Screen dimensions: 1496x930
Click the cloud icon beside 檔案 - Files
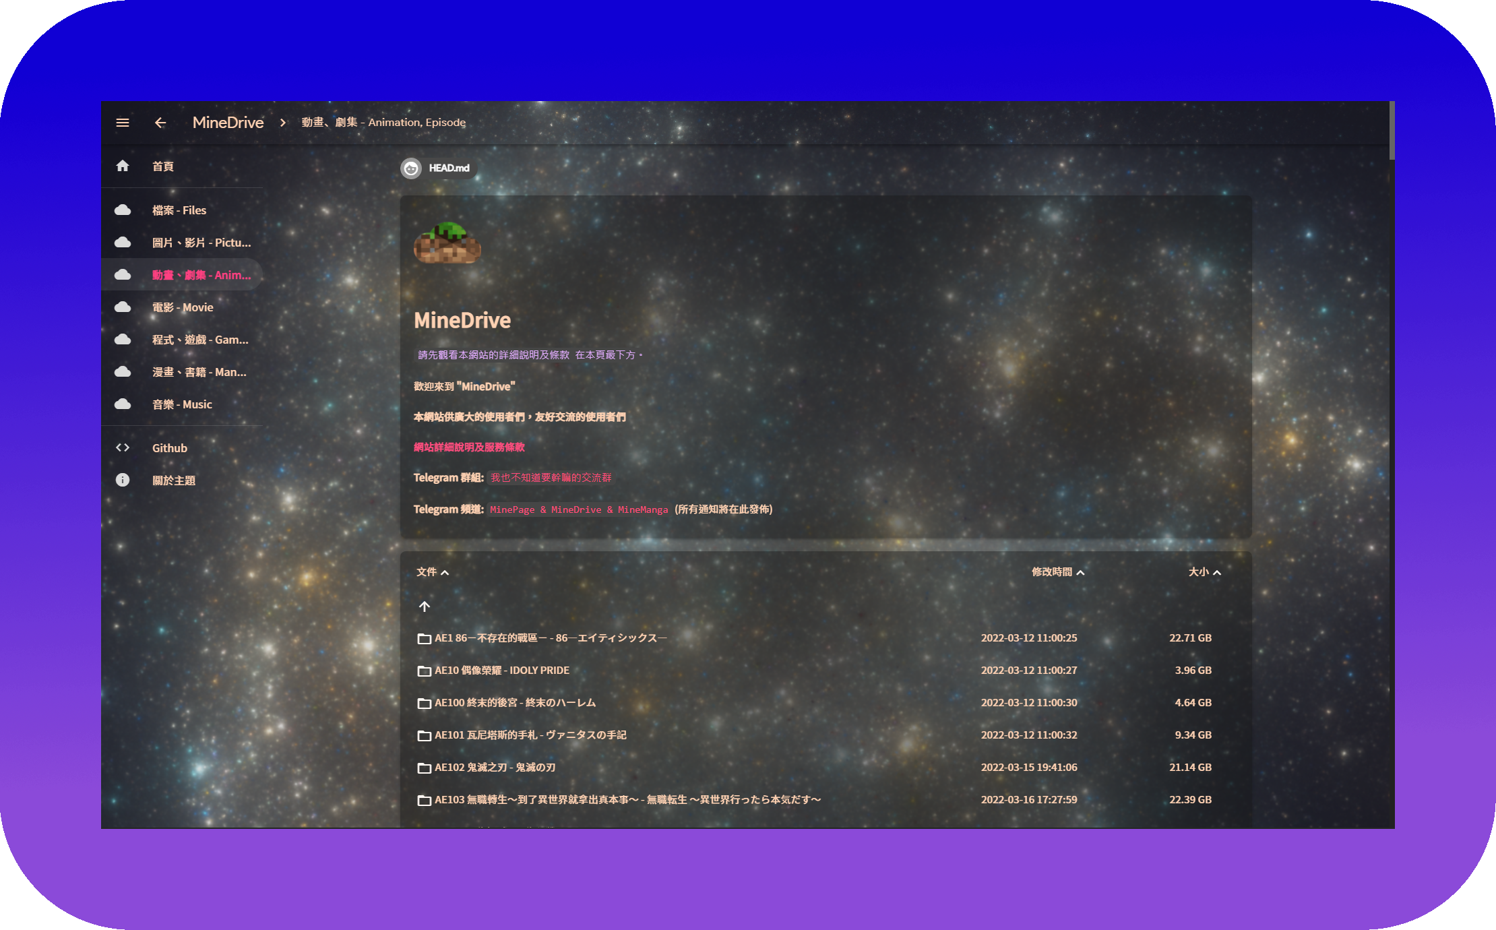click(123, 210)
